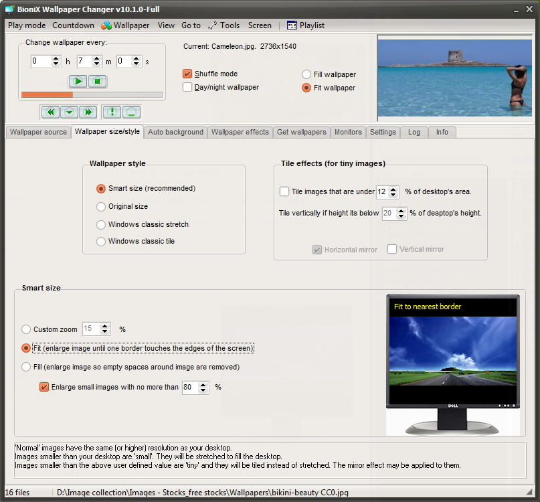Stop the countdown with the stop button
This screenshot has width=540, height=502.
pos(98,82)
